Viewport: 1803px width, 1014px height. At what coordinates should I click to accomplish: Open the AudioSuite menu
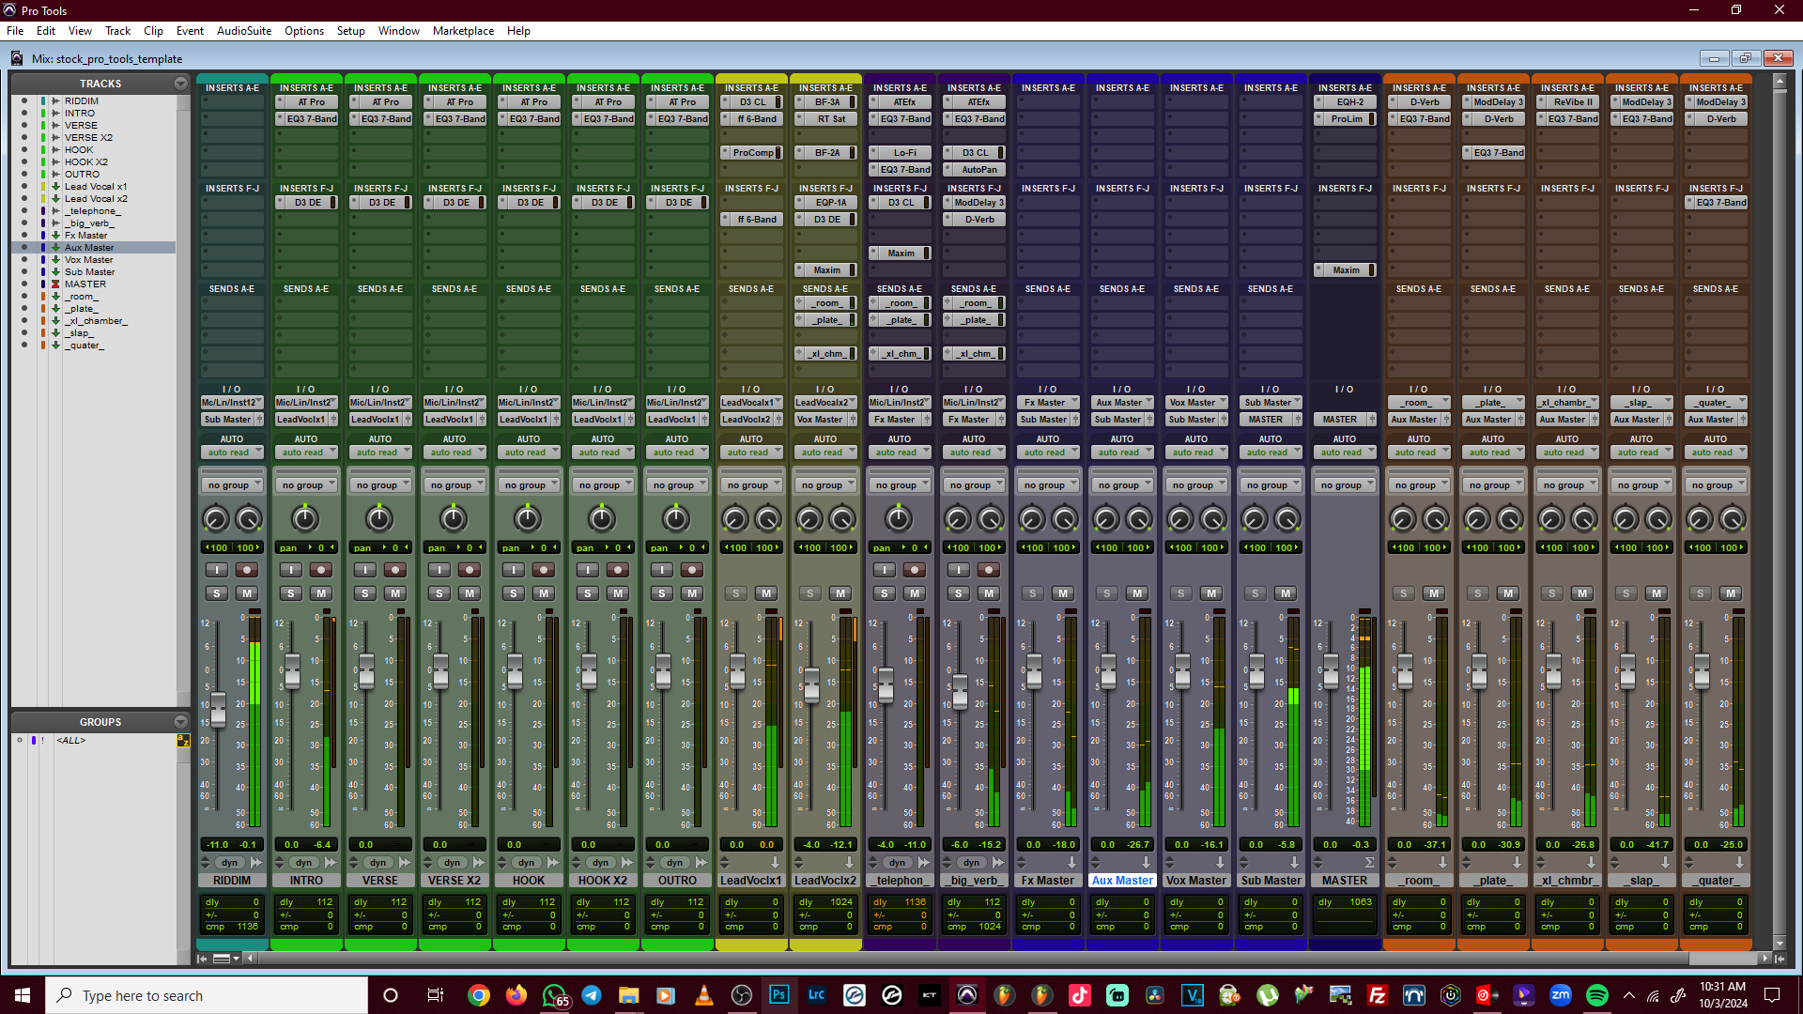[243, 31]
